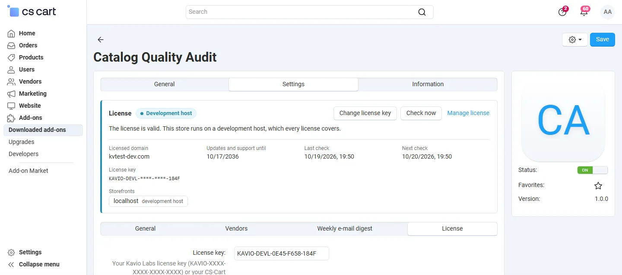Click the Save button

tap(603, 40)
